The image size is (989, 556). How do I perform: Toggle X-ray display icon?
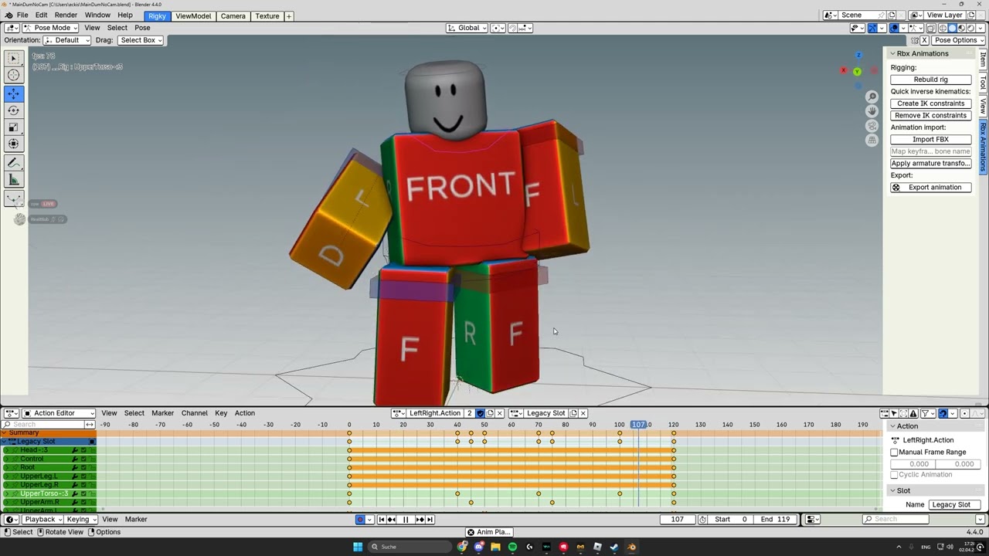coord(931,29)
